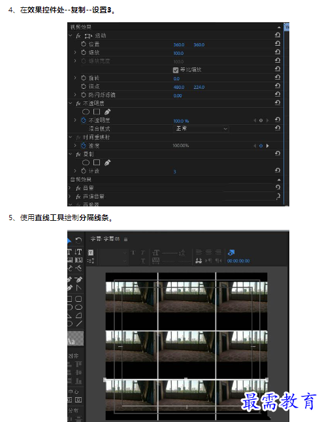Uncheck the 等比缩放 uniform scale checkbox
Screen dimensions: 322x422
point(176,70)
